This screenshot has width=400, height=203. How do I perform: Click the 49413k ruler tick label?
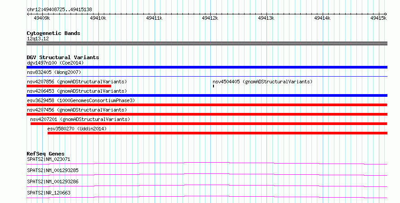point(266,18)
